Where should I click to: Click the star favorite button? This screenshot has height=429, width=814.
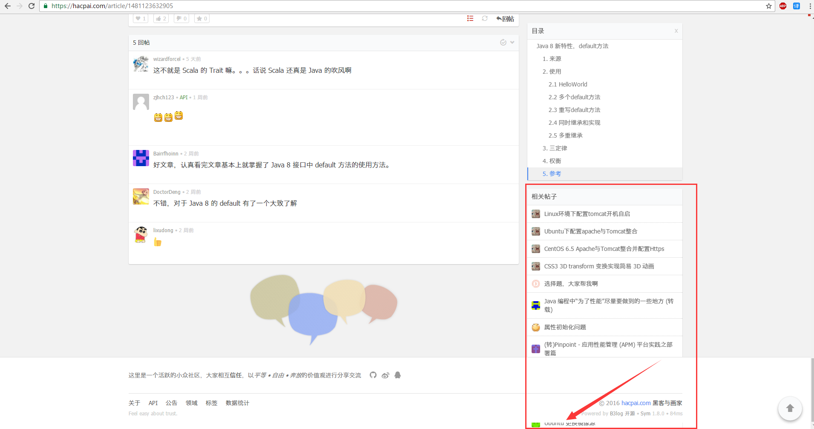pos(202,19)
